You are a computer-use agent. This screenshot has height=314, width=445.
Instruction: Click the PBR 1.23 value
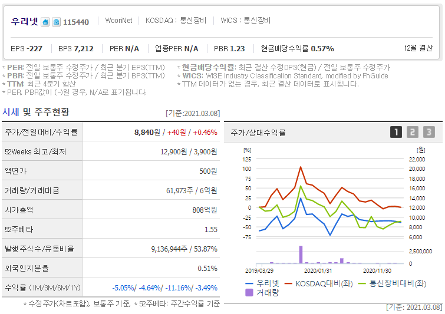pyautogui.click(x=229, y=49)
